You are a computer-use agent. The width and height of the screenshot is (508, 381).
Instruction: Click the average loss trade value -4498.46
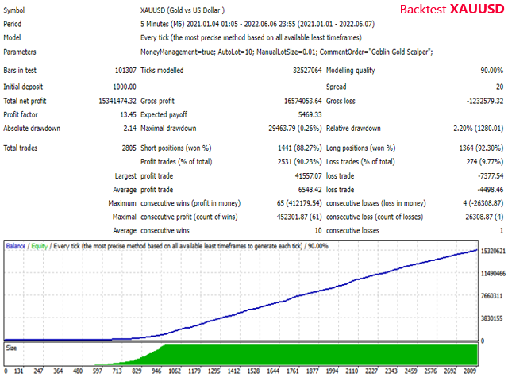[x=491, y=190]
